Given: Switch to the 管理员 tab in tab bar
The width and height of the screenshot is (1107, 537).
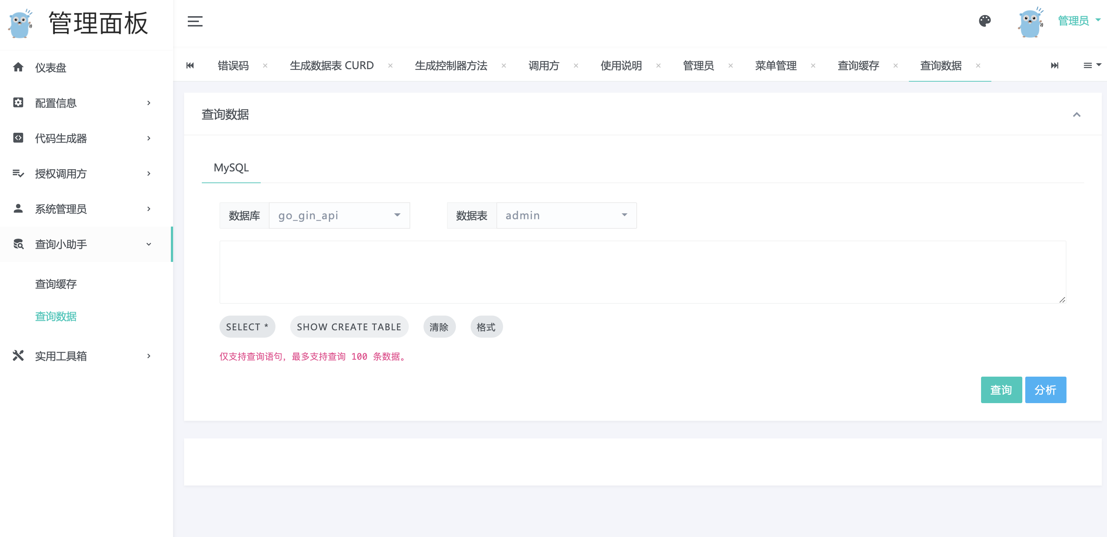Looking at the screenshot, I should point(699,66).
